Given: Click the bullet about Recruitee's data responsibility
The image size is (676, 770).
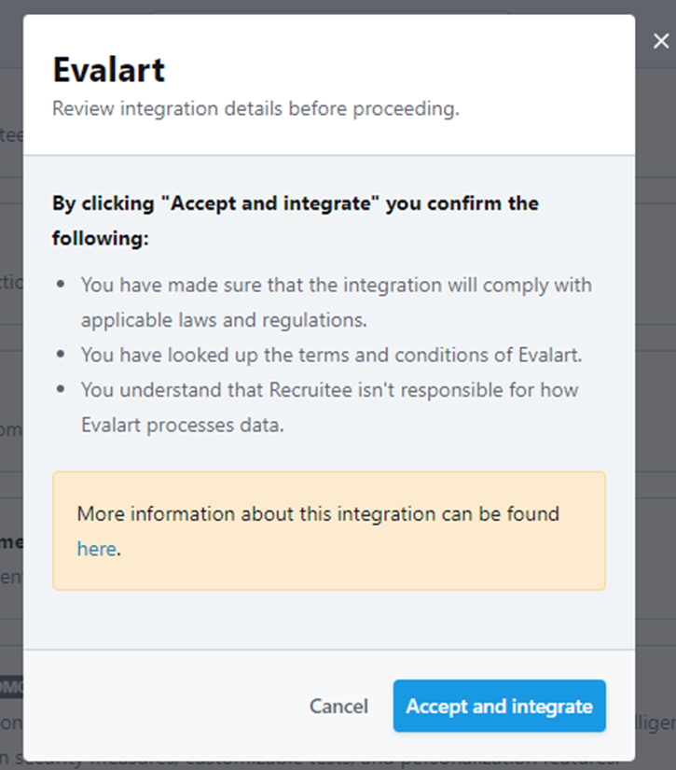Looking at the screenshot, I should 329,390.
